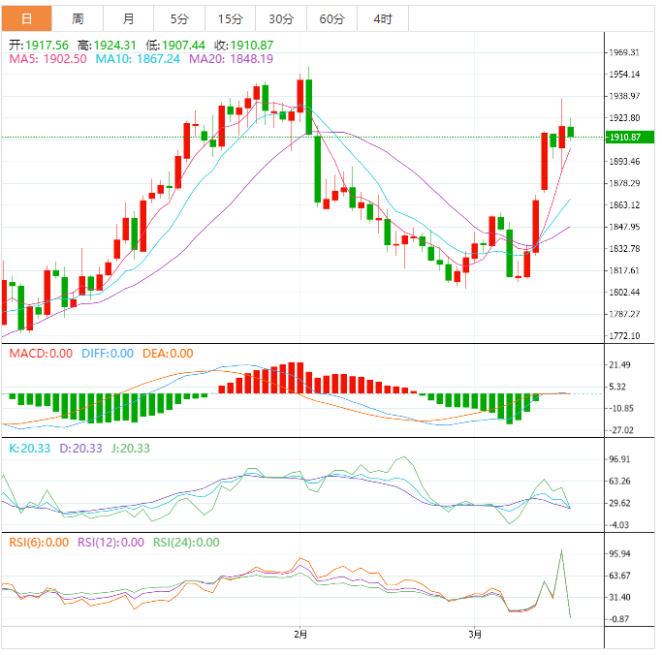The width and height of the screenshot is (662, 655).
Task: Switch to the 周 weekly tab
Action: coord(78,18)
